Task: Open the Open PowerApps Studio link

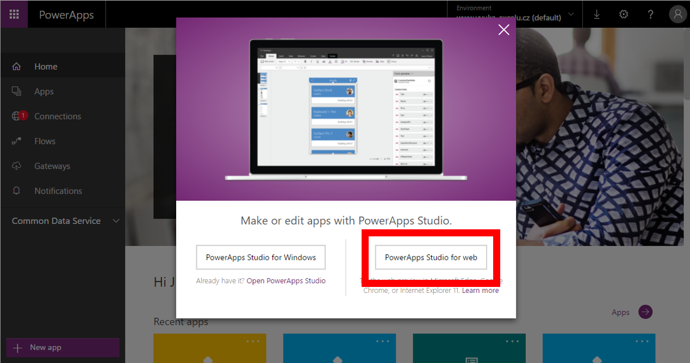Action: click(286, 281)
